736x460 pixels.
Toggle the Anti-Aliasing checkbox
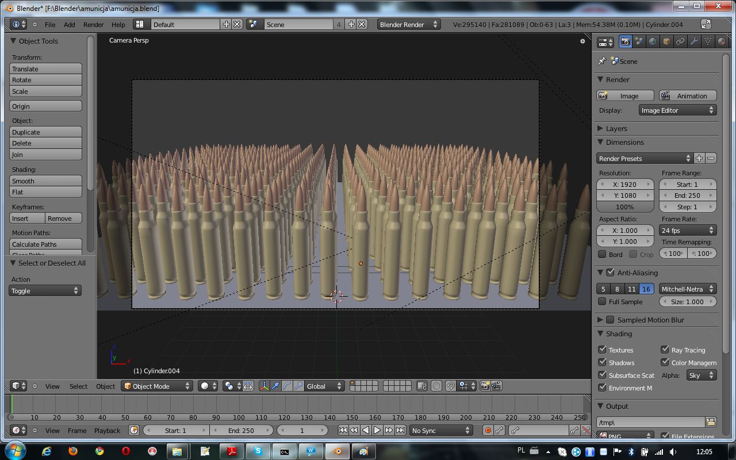click(x=611, y=273)
